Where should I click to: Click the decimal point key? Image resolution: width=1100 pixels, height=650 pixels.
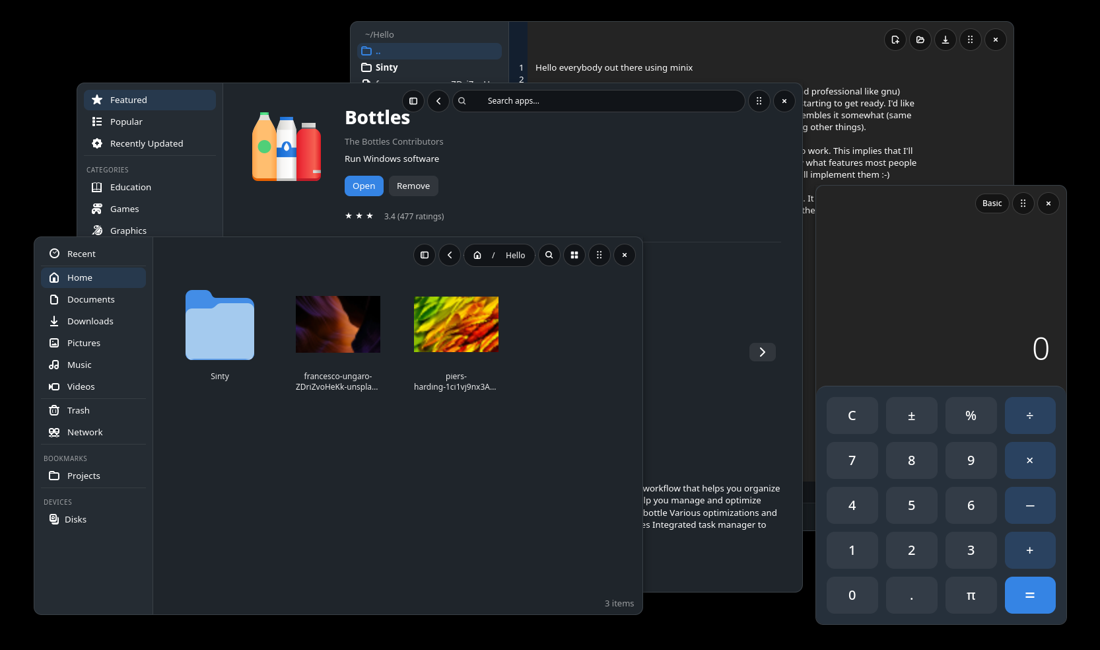pos(912,595)
